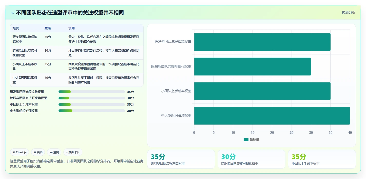Click the 35分 card for 研发型团队流程追踪权重
Viewport: 366px width, 179px height.
pos(181,159)
